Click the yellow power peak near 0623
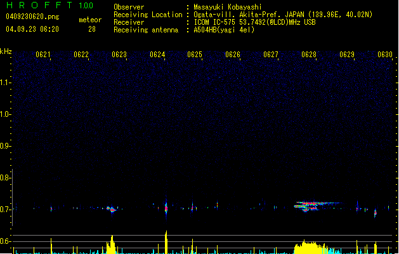The image size is (399, 254). pyautogui.click(x=111, y=244)
